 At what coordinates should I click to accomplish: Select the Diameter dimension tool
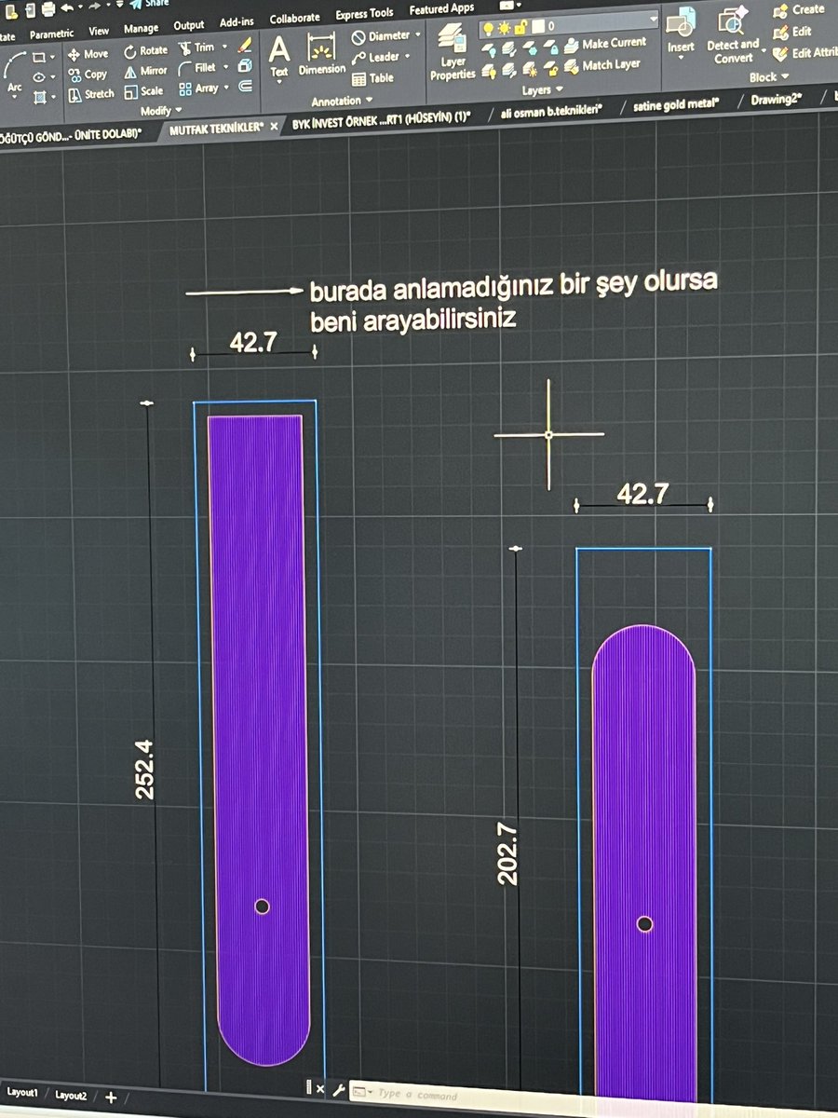[x=381, y=36]
